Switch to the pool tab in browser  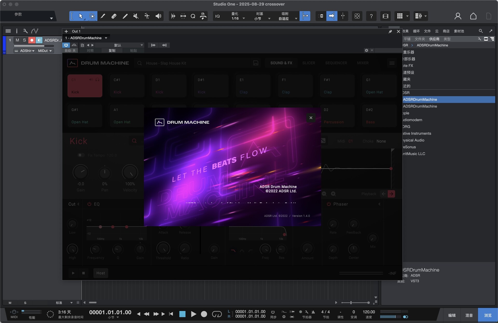pos(459,31)
